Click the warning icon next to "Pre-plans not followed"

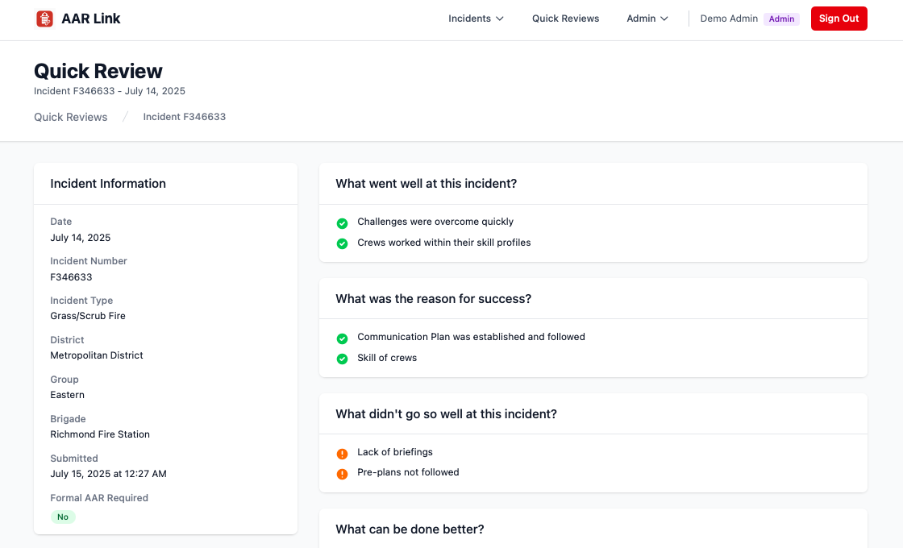pos(342,474)
